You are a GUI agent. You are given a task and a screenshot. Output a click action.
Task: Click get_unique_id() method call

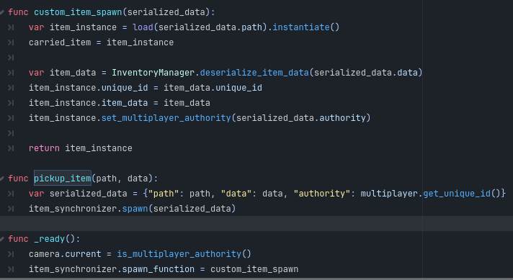(462, 194)
